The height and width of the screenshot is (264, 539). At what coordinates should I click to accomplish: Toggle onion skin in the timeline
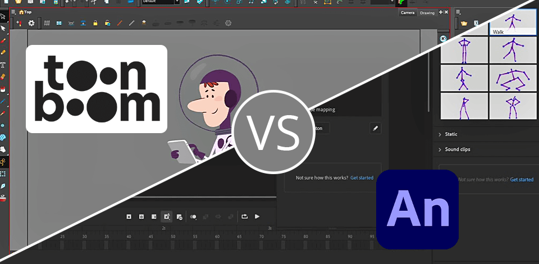[194, 217]
